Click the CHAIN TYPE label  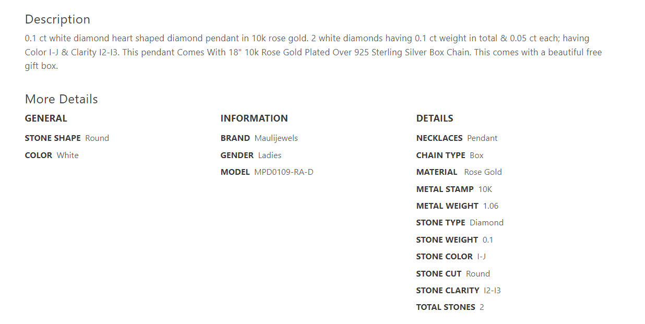click(440, 155)
